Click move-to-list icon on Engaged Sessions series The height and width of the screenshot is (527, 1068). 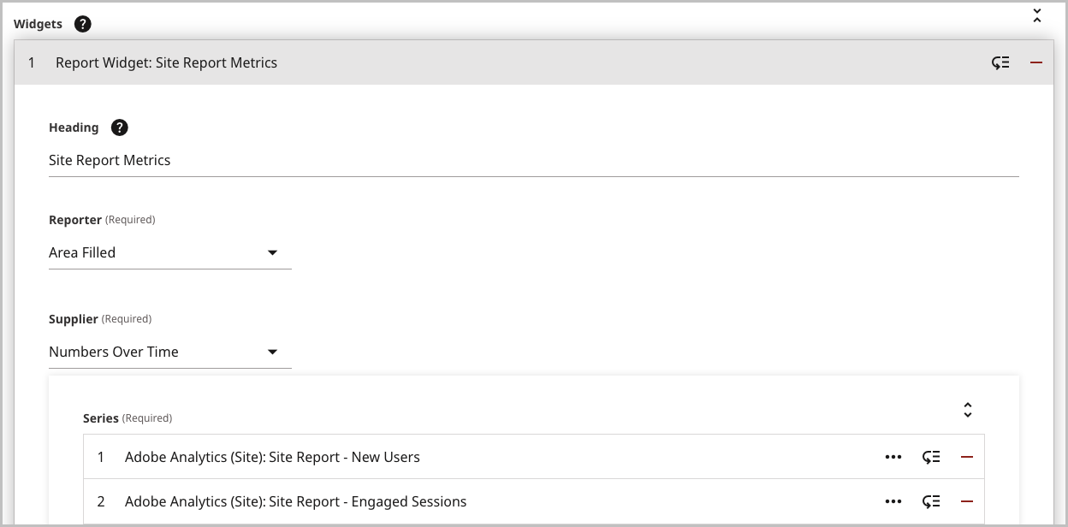coord(931,501)
